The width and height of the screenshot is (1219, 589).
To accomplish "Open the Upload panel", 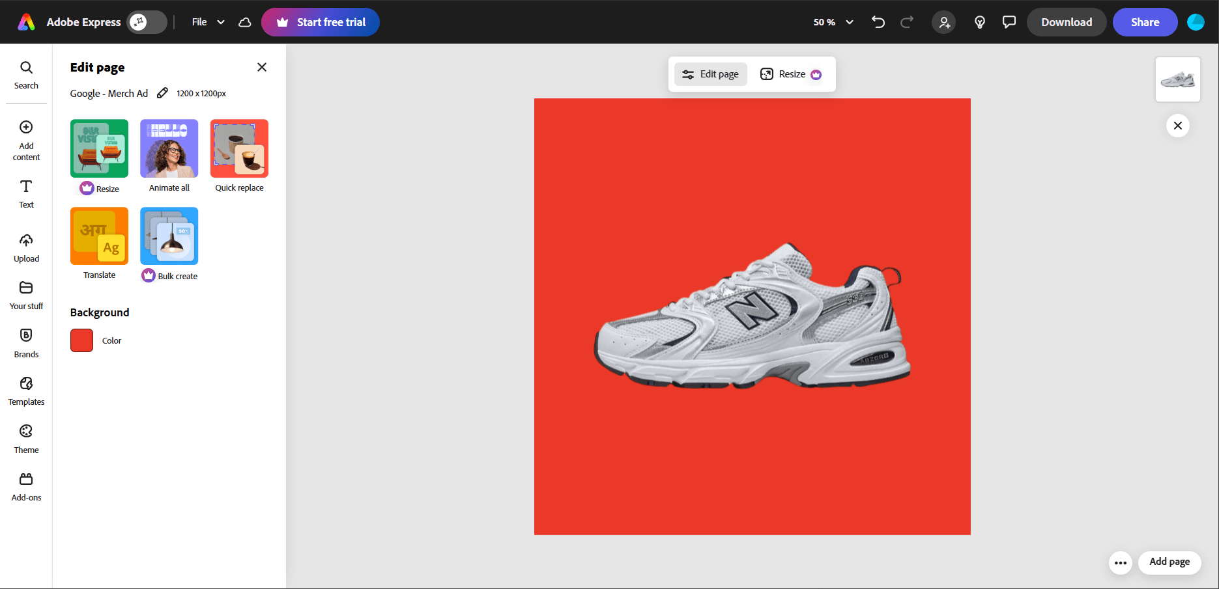I will tap(26, 248).
